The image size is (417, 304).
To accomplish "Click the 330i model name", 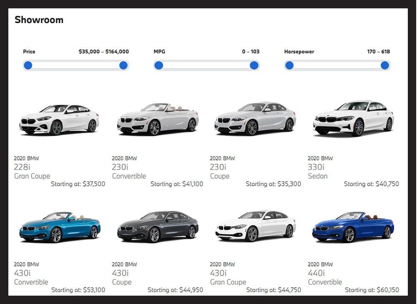I will click(x=316, y=167).
